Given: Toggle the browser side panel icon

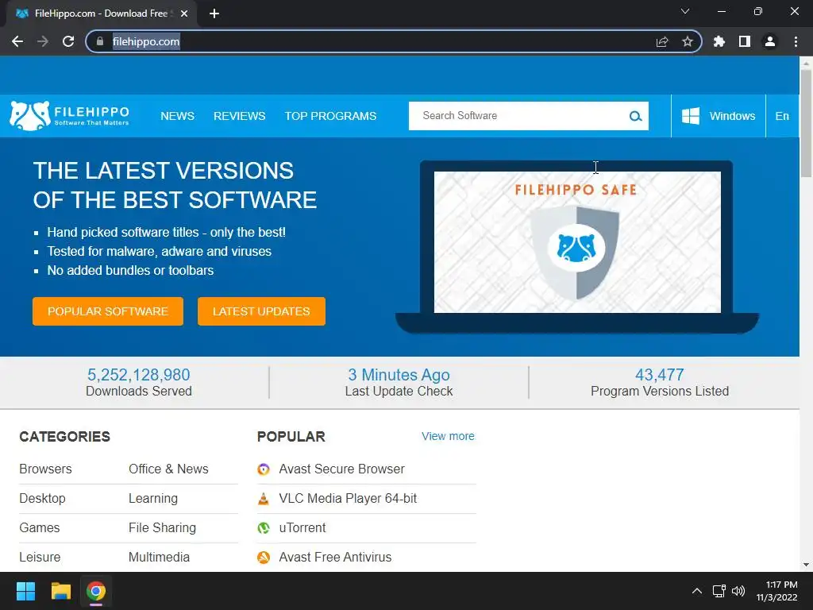Looking at the screenshot, I should pos(745,41).
